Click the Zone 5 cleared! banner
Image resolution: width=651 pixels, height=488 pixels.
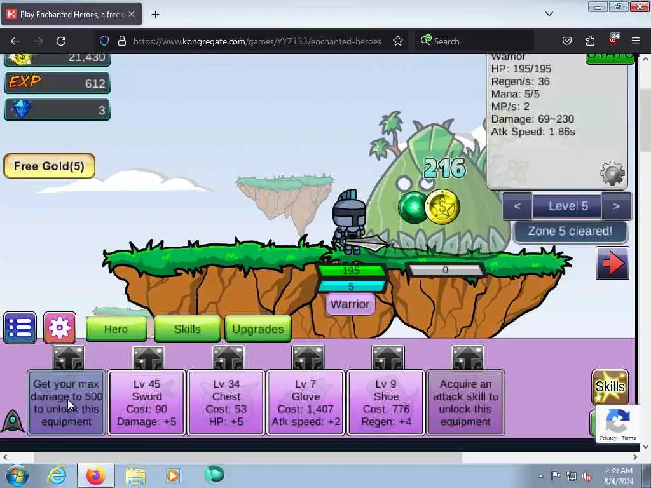(570, 231)
